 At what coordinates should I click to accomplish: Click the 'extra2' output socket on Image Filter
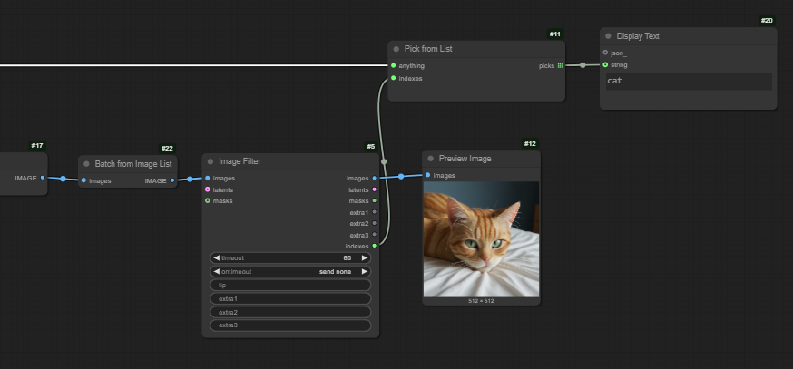(374, 223)
